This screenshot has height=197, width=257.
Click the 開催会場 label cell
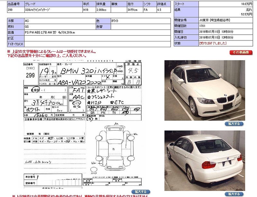click(186, 20)
